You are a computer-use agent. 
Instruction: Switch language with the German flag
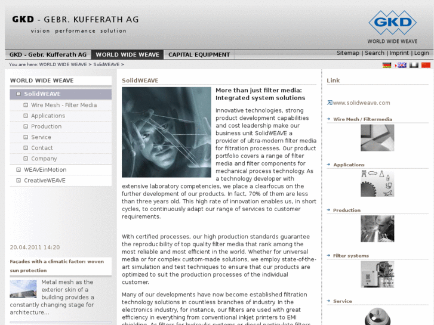click(387, 65)
